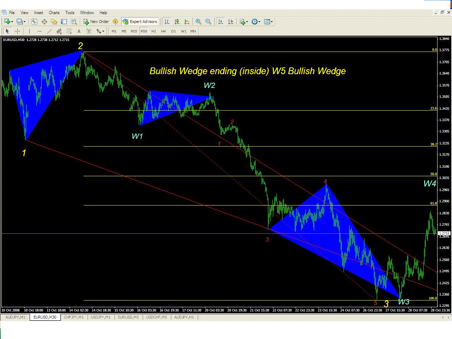Select the horizontal line tool
Screen dimensions: 452x339
[39, 31]
